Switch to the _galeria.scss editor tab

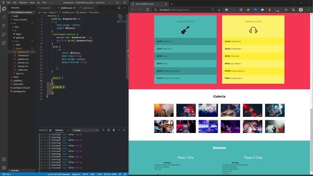tap(88, 8)
